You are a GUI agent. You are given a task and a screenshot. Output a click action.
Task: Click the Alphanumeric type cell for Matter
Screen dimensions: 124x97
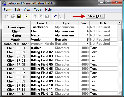coord(66,35)
